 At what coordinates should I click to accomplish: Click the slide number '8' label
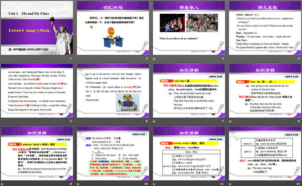pyautogui.click(x=299, y=121)
